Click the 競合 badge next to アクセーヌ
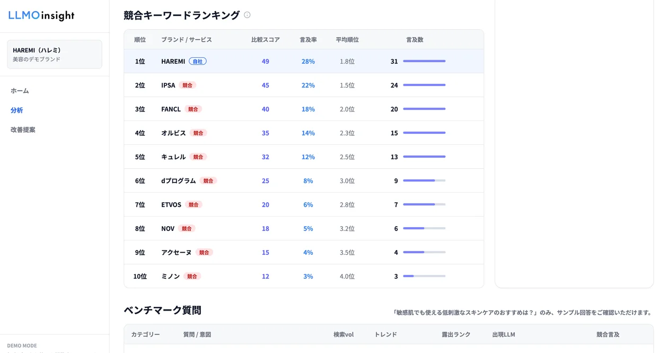The image size is (668, 353). (x=204, y=252)
